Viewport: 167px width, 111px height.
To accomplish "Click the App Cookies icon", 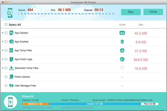I will coord(11,42).
